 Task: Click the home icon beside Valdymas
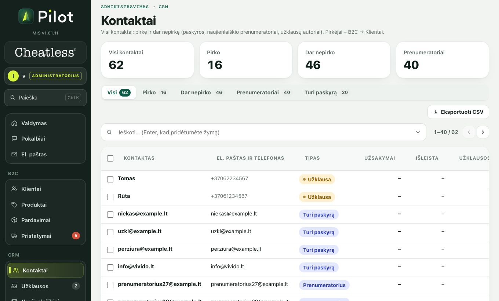14,123
